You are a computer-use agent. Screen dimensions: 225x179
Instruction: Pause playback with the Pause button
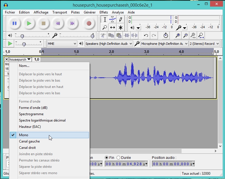point(14,23)
